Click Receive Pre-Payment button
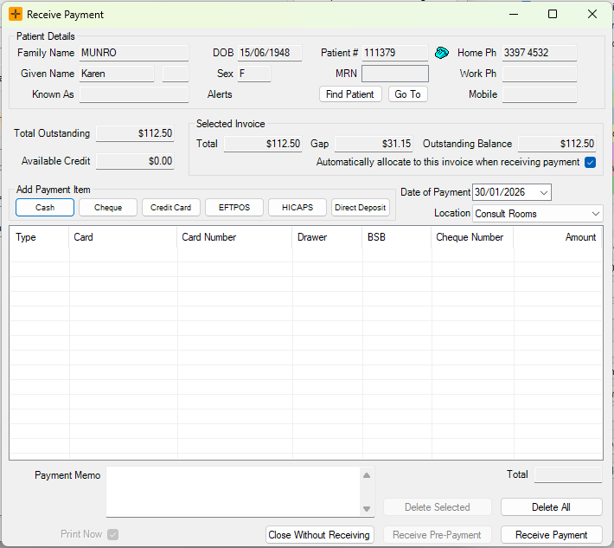Image resolution: width=614 pixels, height=548 pixels. click(x=438, y=535)
